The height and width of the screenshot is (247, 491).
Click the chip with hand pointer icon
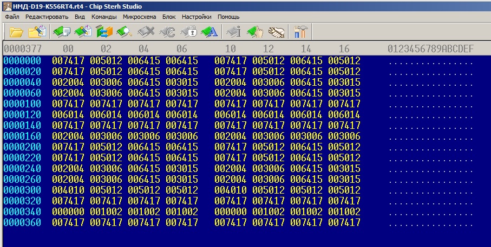pos(254,32)
